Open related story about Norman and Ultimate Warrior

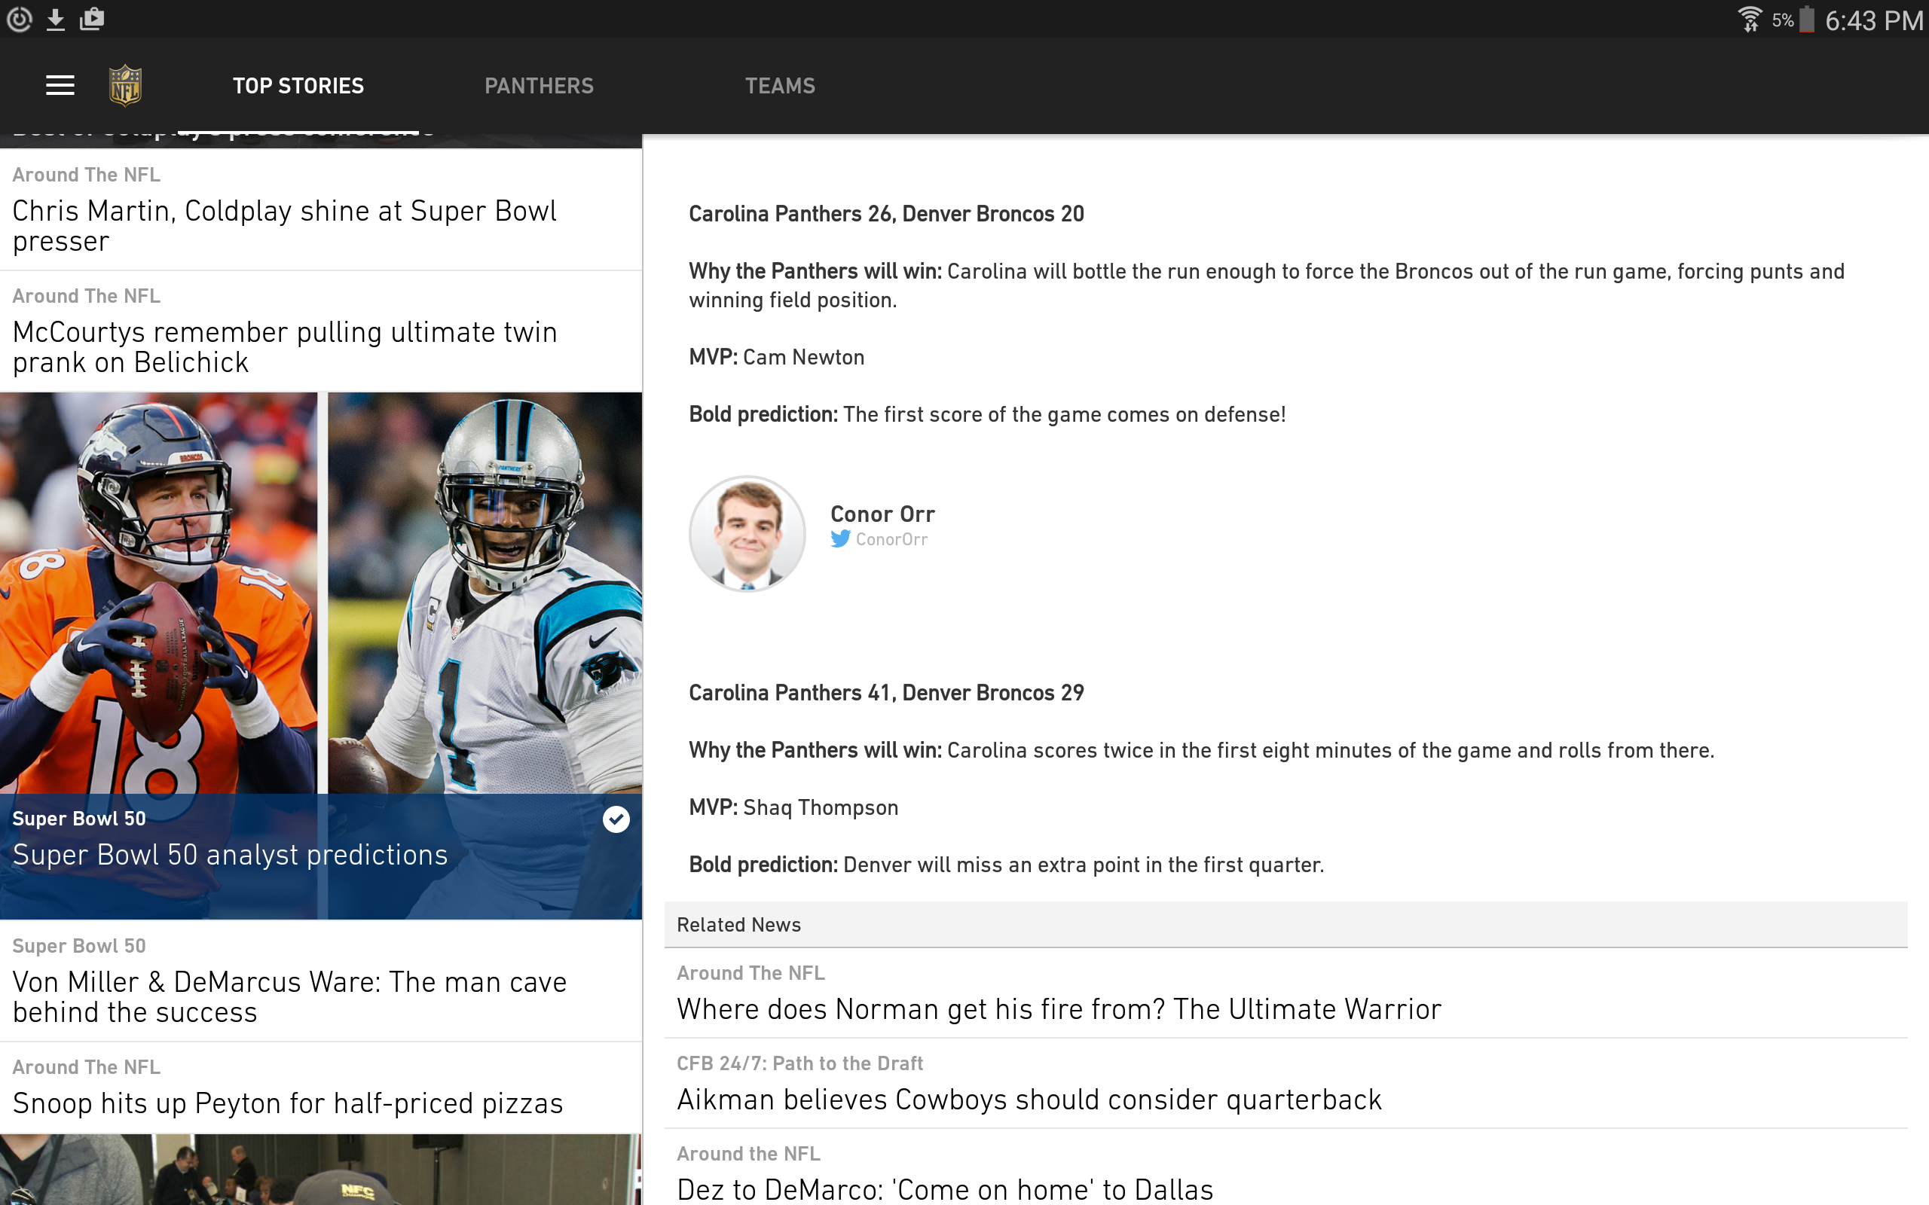click(1285, 993)
